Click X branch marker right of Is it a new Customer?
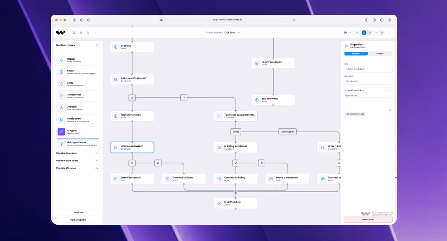This screenshot has height=241, width=447. pos(184,98)
